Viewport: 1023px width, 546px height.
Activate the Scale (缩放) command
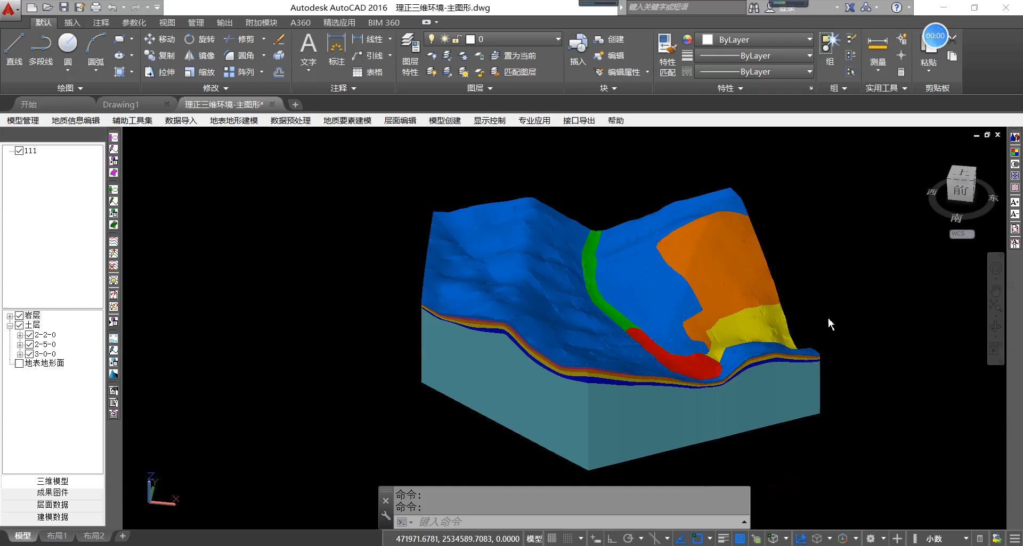[200, 72]
